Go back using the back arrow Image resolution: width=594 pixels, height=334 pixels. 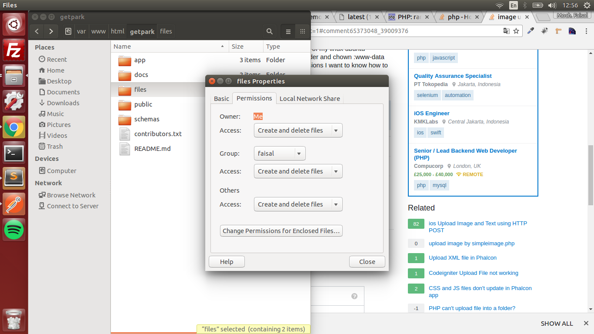(x=37, y=31)
